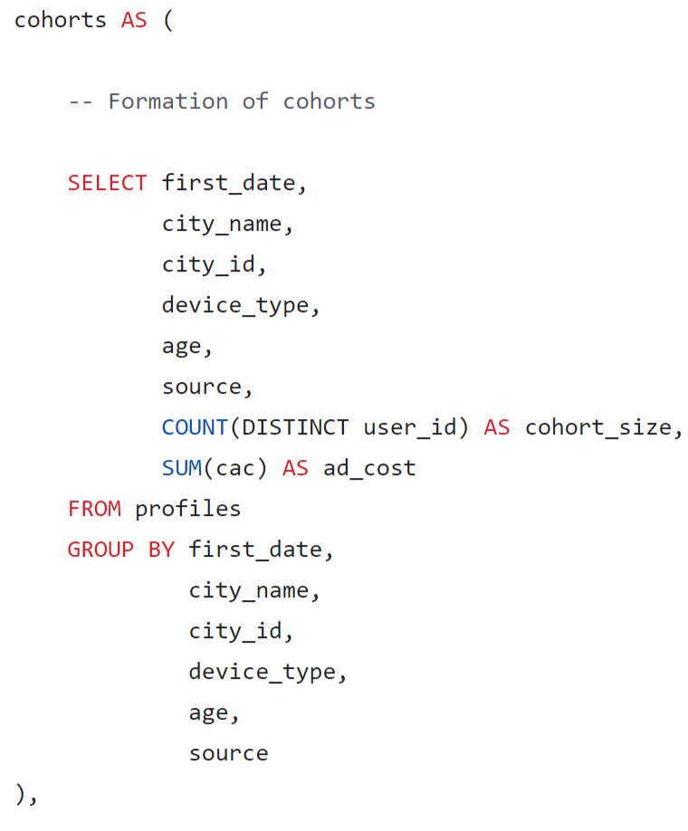Click the cohorts CTE name on first line
Viewport: 688px width, 831px height.
pyautogui.click(x=61, y=20)
